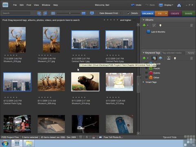Click the Search input field
This screenshot has height=147, width=196.
click(16, 13)
